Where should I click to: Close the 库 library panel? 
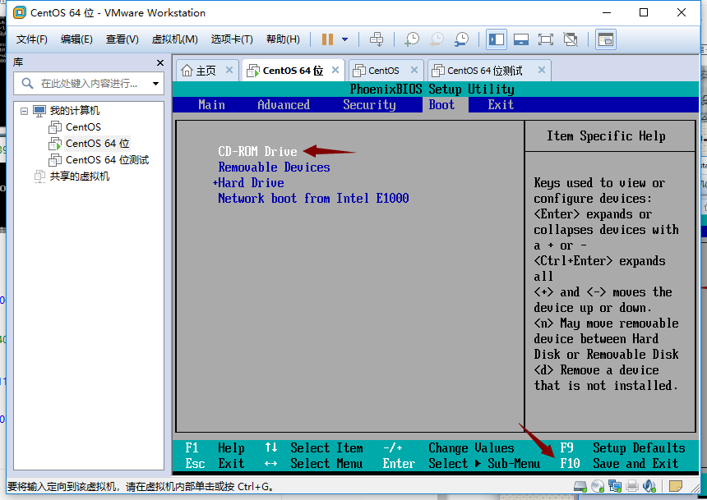pos(160,62)
